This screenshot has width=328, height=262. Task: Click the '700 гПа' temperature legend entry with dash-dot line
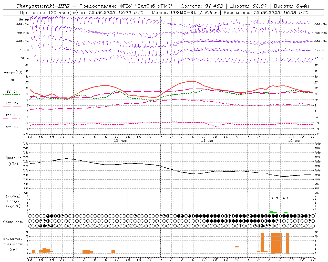click(x=12, y=115)
